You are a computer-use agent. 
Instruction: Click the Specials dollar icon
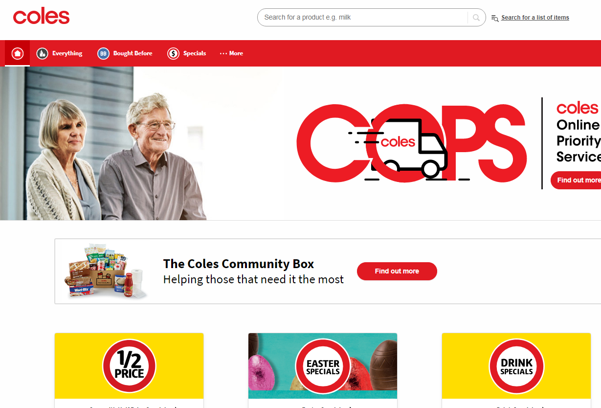[173, 53]
